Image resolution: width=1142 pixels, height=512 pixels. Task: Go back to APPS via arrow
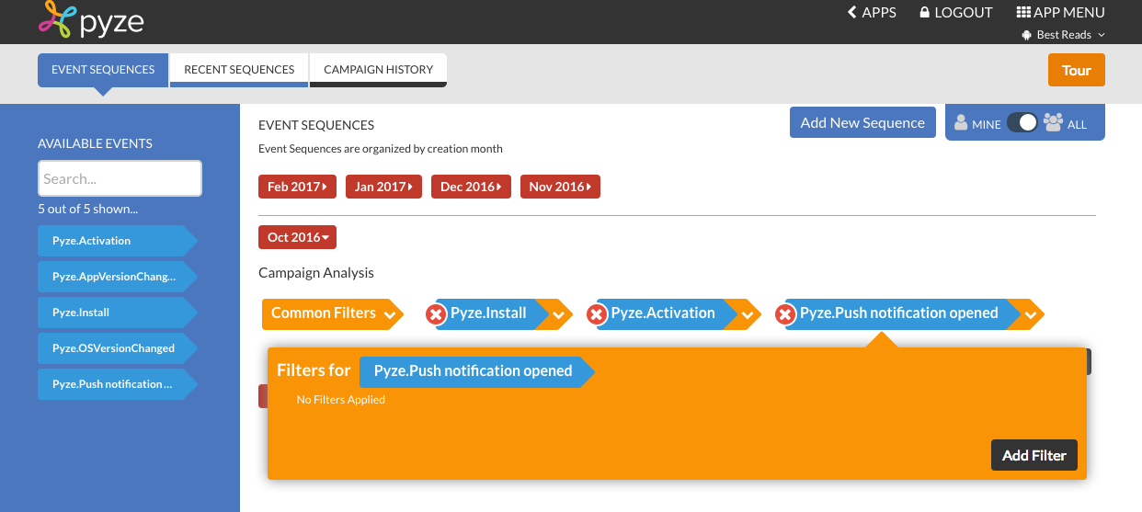pyautogui.click(x=851, y=13)
